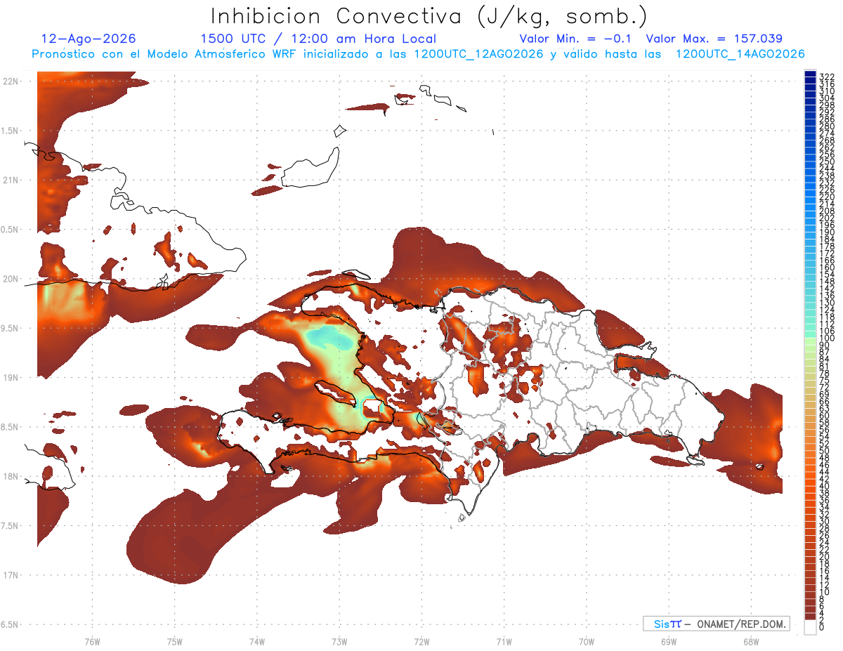Click the '72' color bar label
The image size is (843, 651).
824,388
